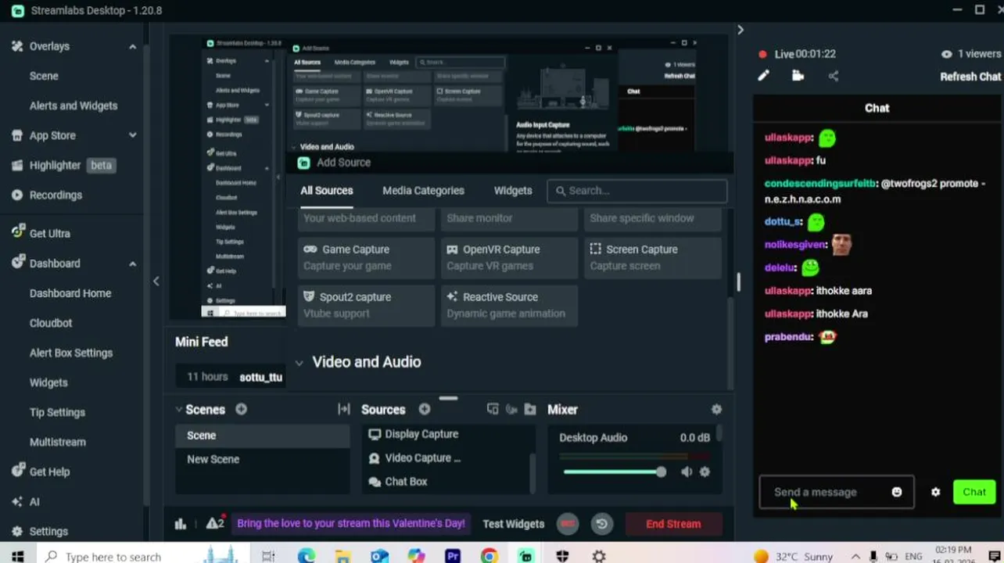
Task: Open the Highlighter beta page
Action: point(71,165)
